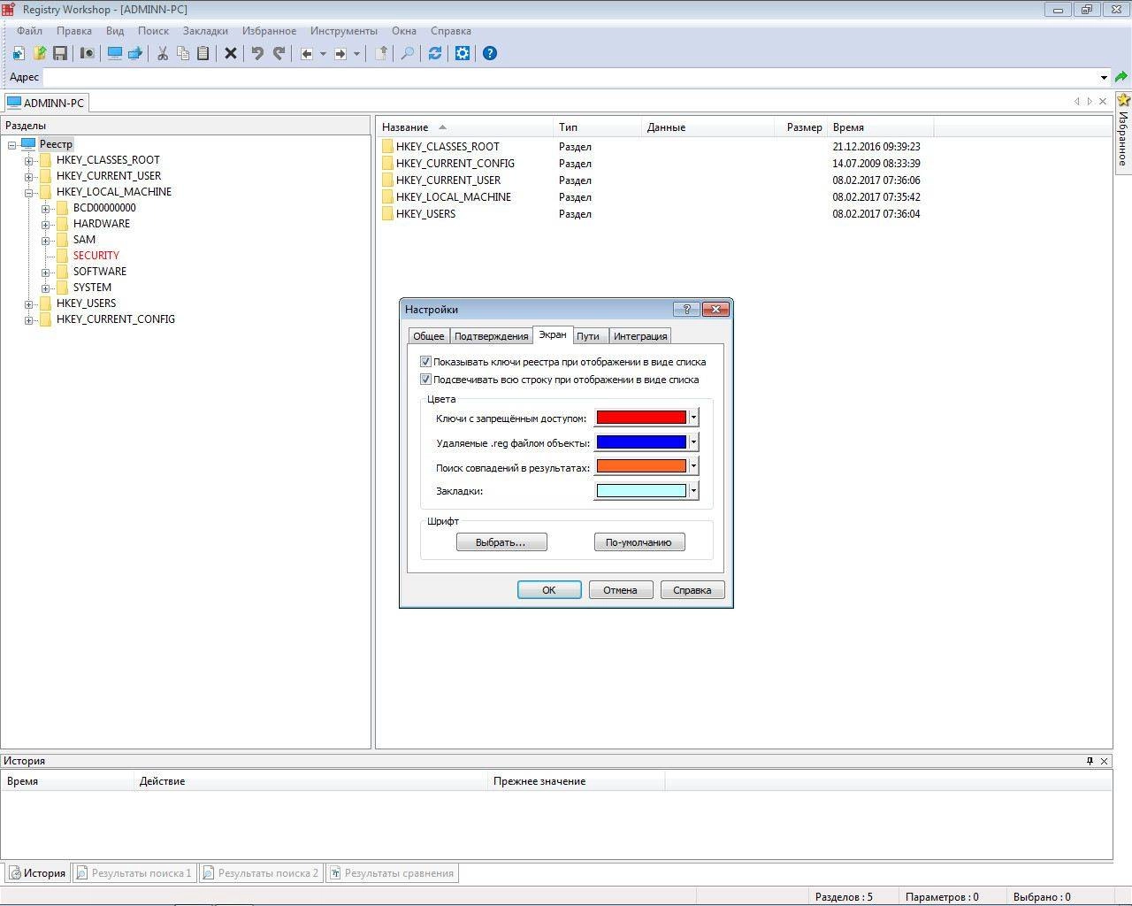Click the open file toolbar icon
The height and width of the screenshot is (906, 1132).
coord(40,53)
